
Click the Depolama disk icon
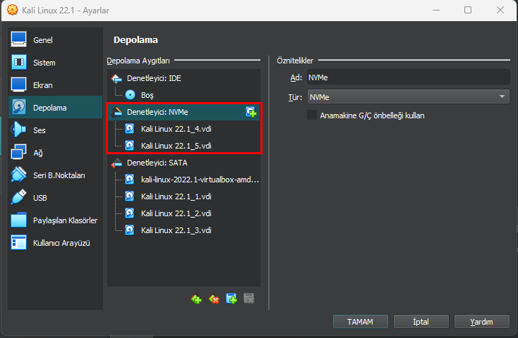(19, 107)
